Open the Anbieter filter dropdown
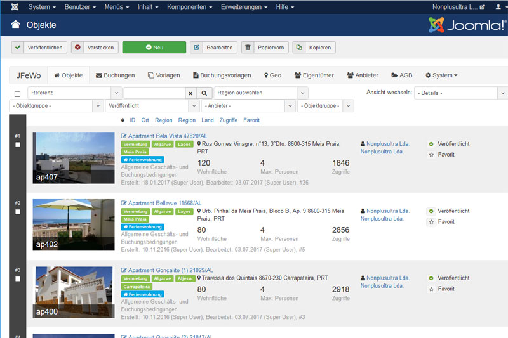This screenshot has height=338, width=508. [248, 106]
